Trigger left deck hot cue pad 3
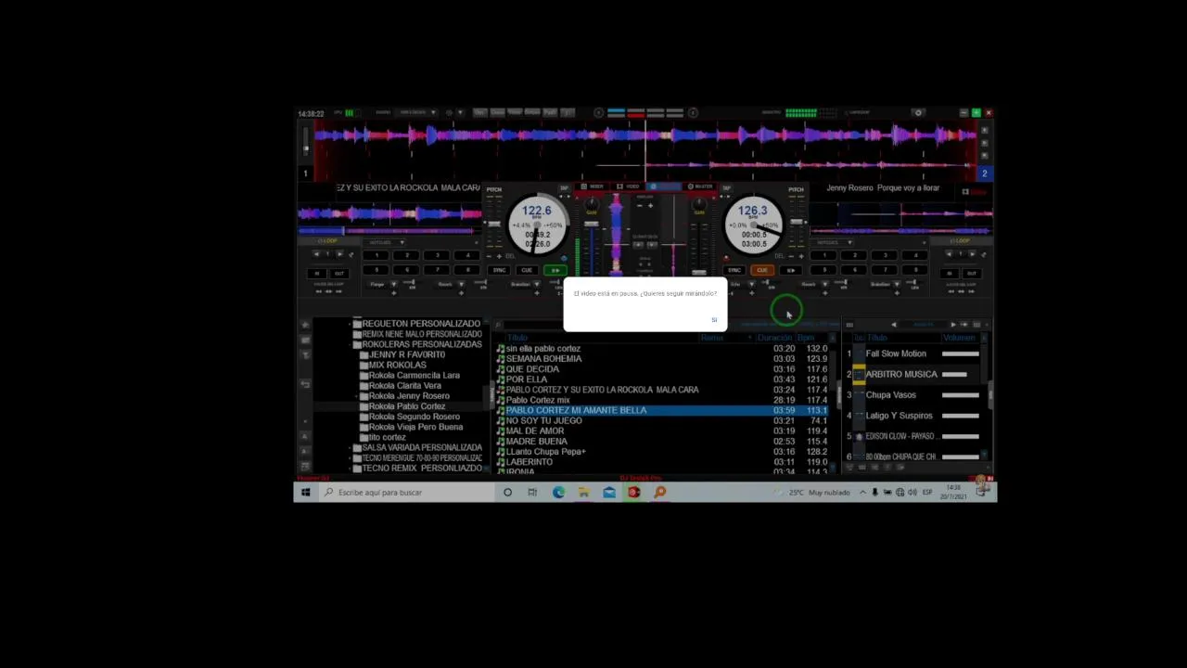This screenshot has height=668, width=1187. (x=437, y=255)
